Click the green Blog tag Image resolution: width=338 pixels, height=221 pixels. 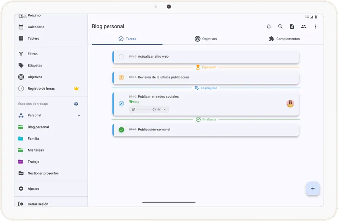(x=134, y=102)
